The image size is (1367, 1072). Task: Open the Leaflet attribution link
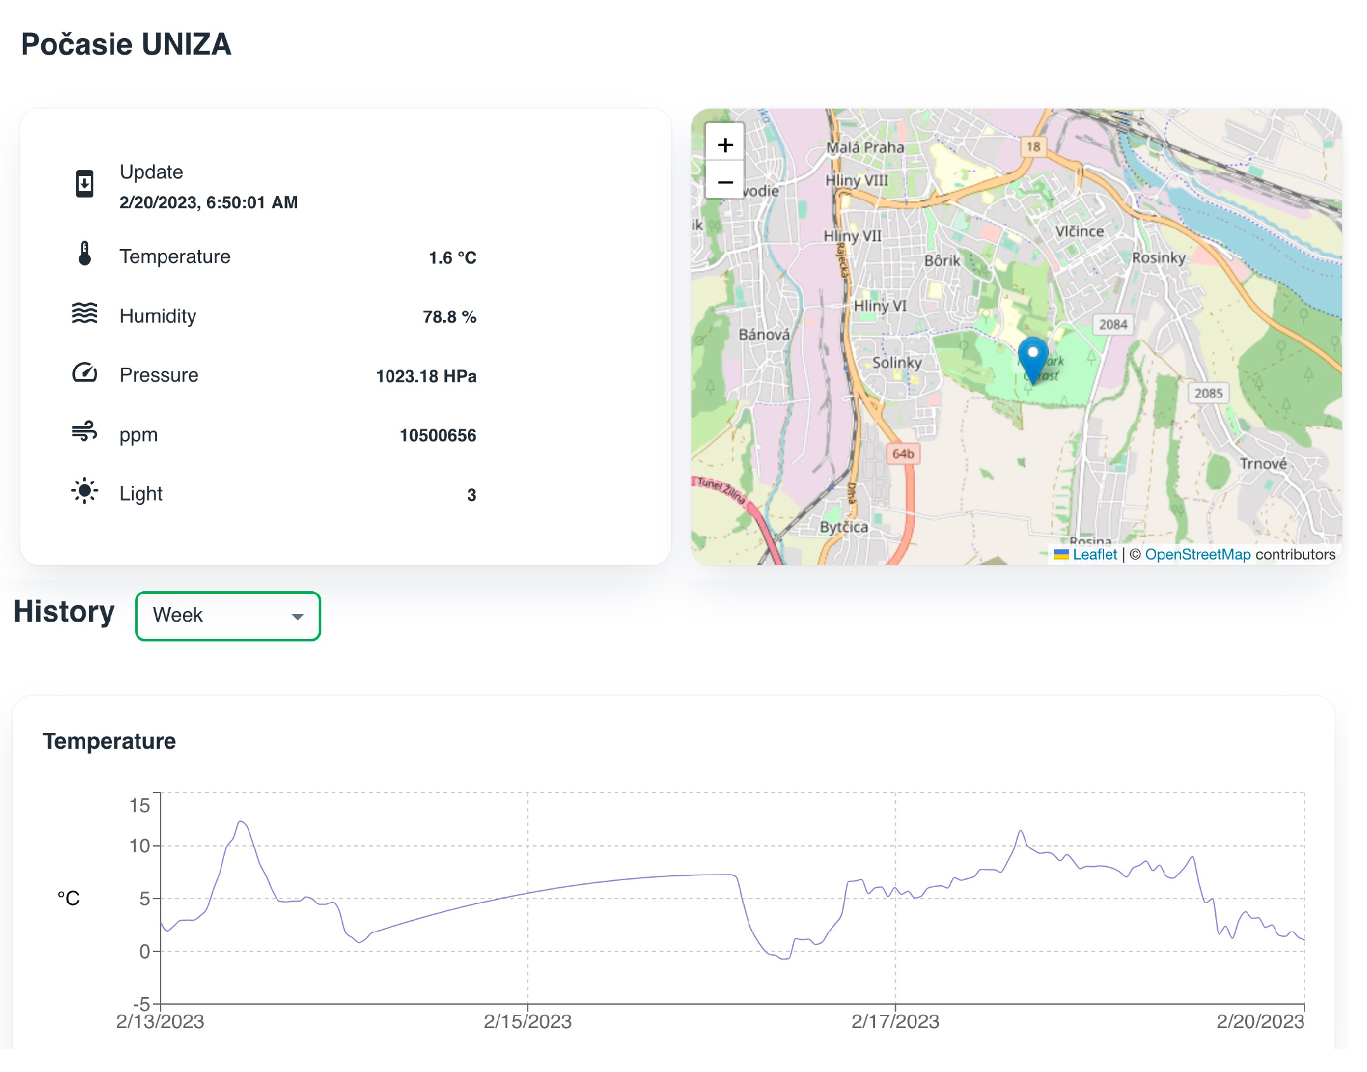point(1094,554)
